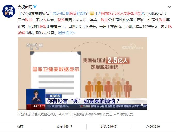
Task: Click the 收藏 favorite button
Action: pos(20,127)
